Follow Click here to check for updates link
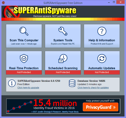 [x=93, y=88]
